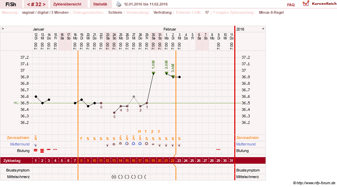The width and height of the screenshot is (337, 187).
Task: Click S+ mucus entry on cycle day 1
Action: (35, 138)
